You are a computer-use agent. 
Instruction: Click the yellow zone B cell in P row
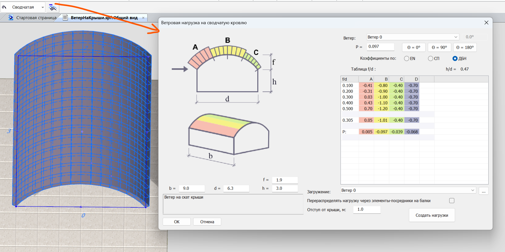click(x=381, y=132)
